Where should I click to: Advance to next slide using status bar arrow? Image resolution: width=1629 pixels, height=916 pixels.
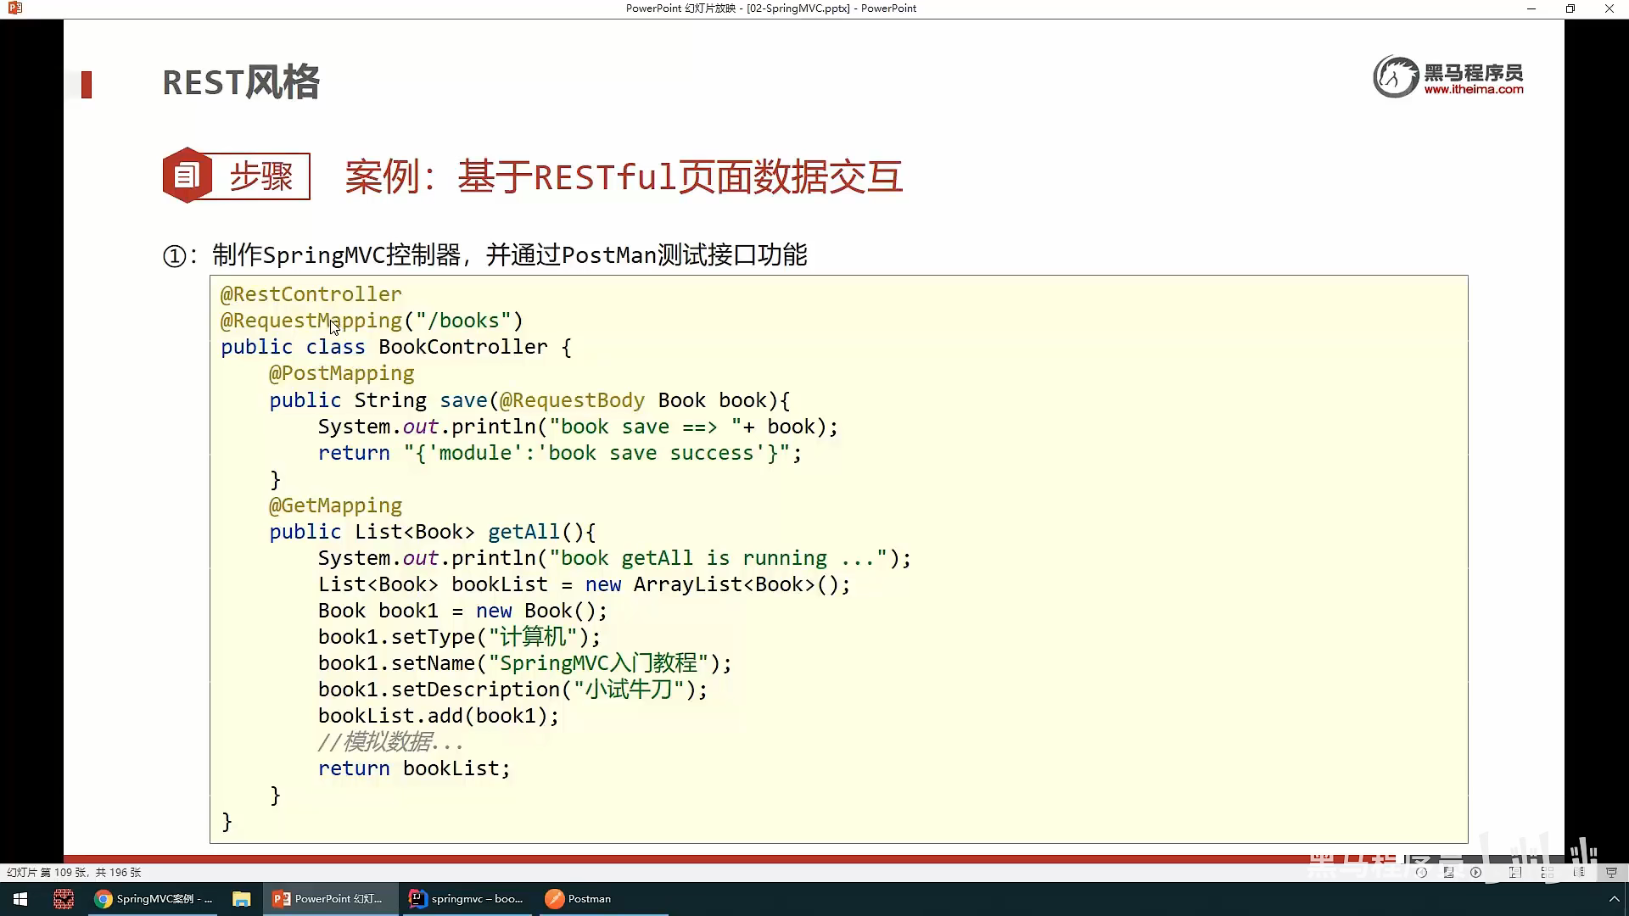pos(1476,872)
